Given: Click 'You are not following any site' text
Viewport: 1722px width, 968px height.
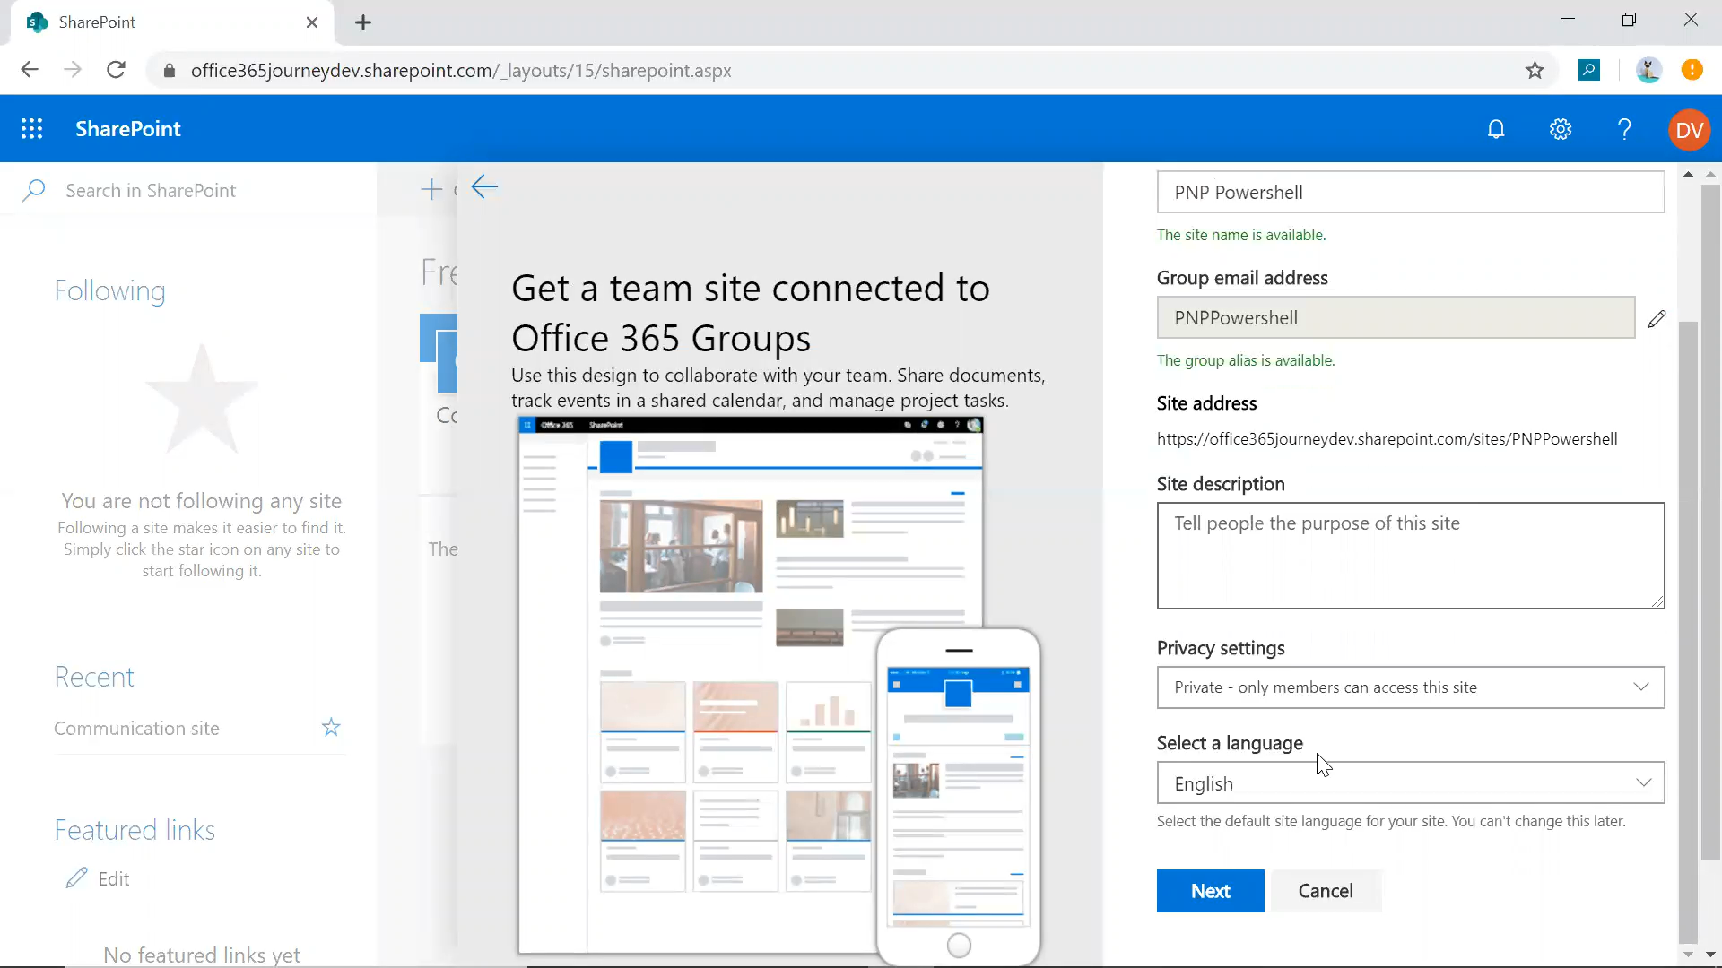Looking at the screenshot, I should click(202, 501).
